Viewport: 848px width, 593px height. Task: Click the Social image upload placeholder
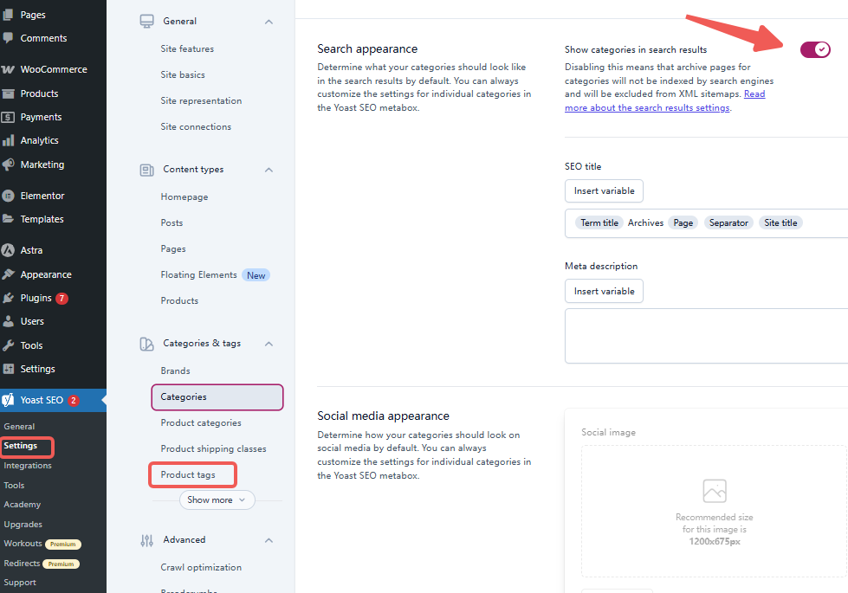(714, 510)
